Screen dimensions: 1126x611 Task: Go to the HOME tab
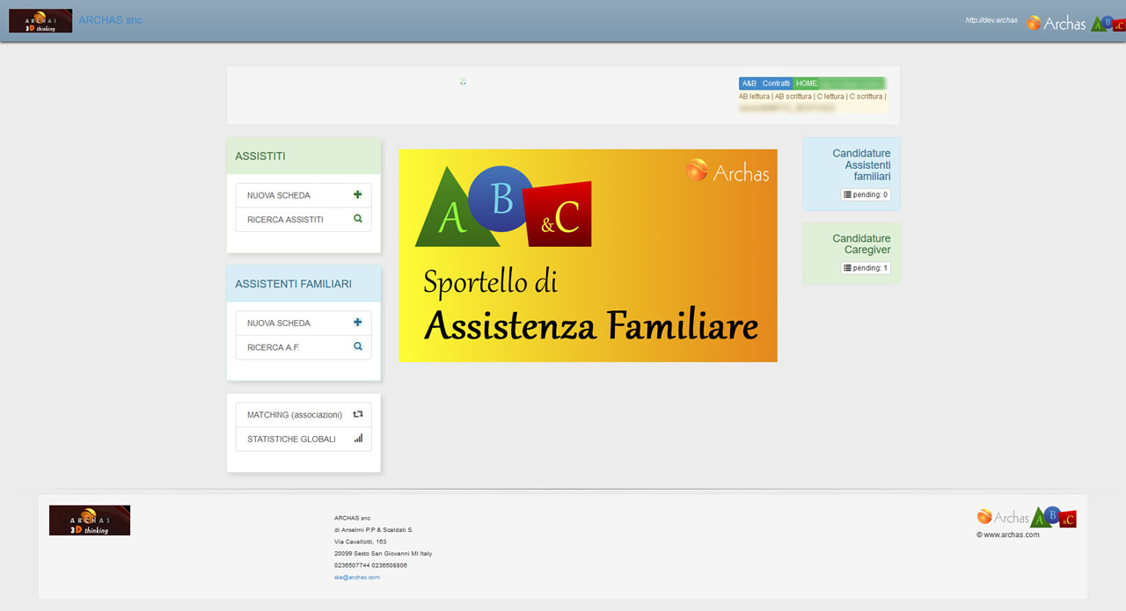tap(807, 84)
